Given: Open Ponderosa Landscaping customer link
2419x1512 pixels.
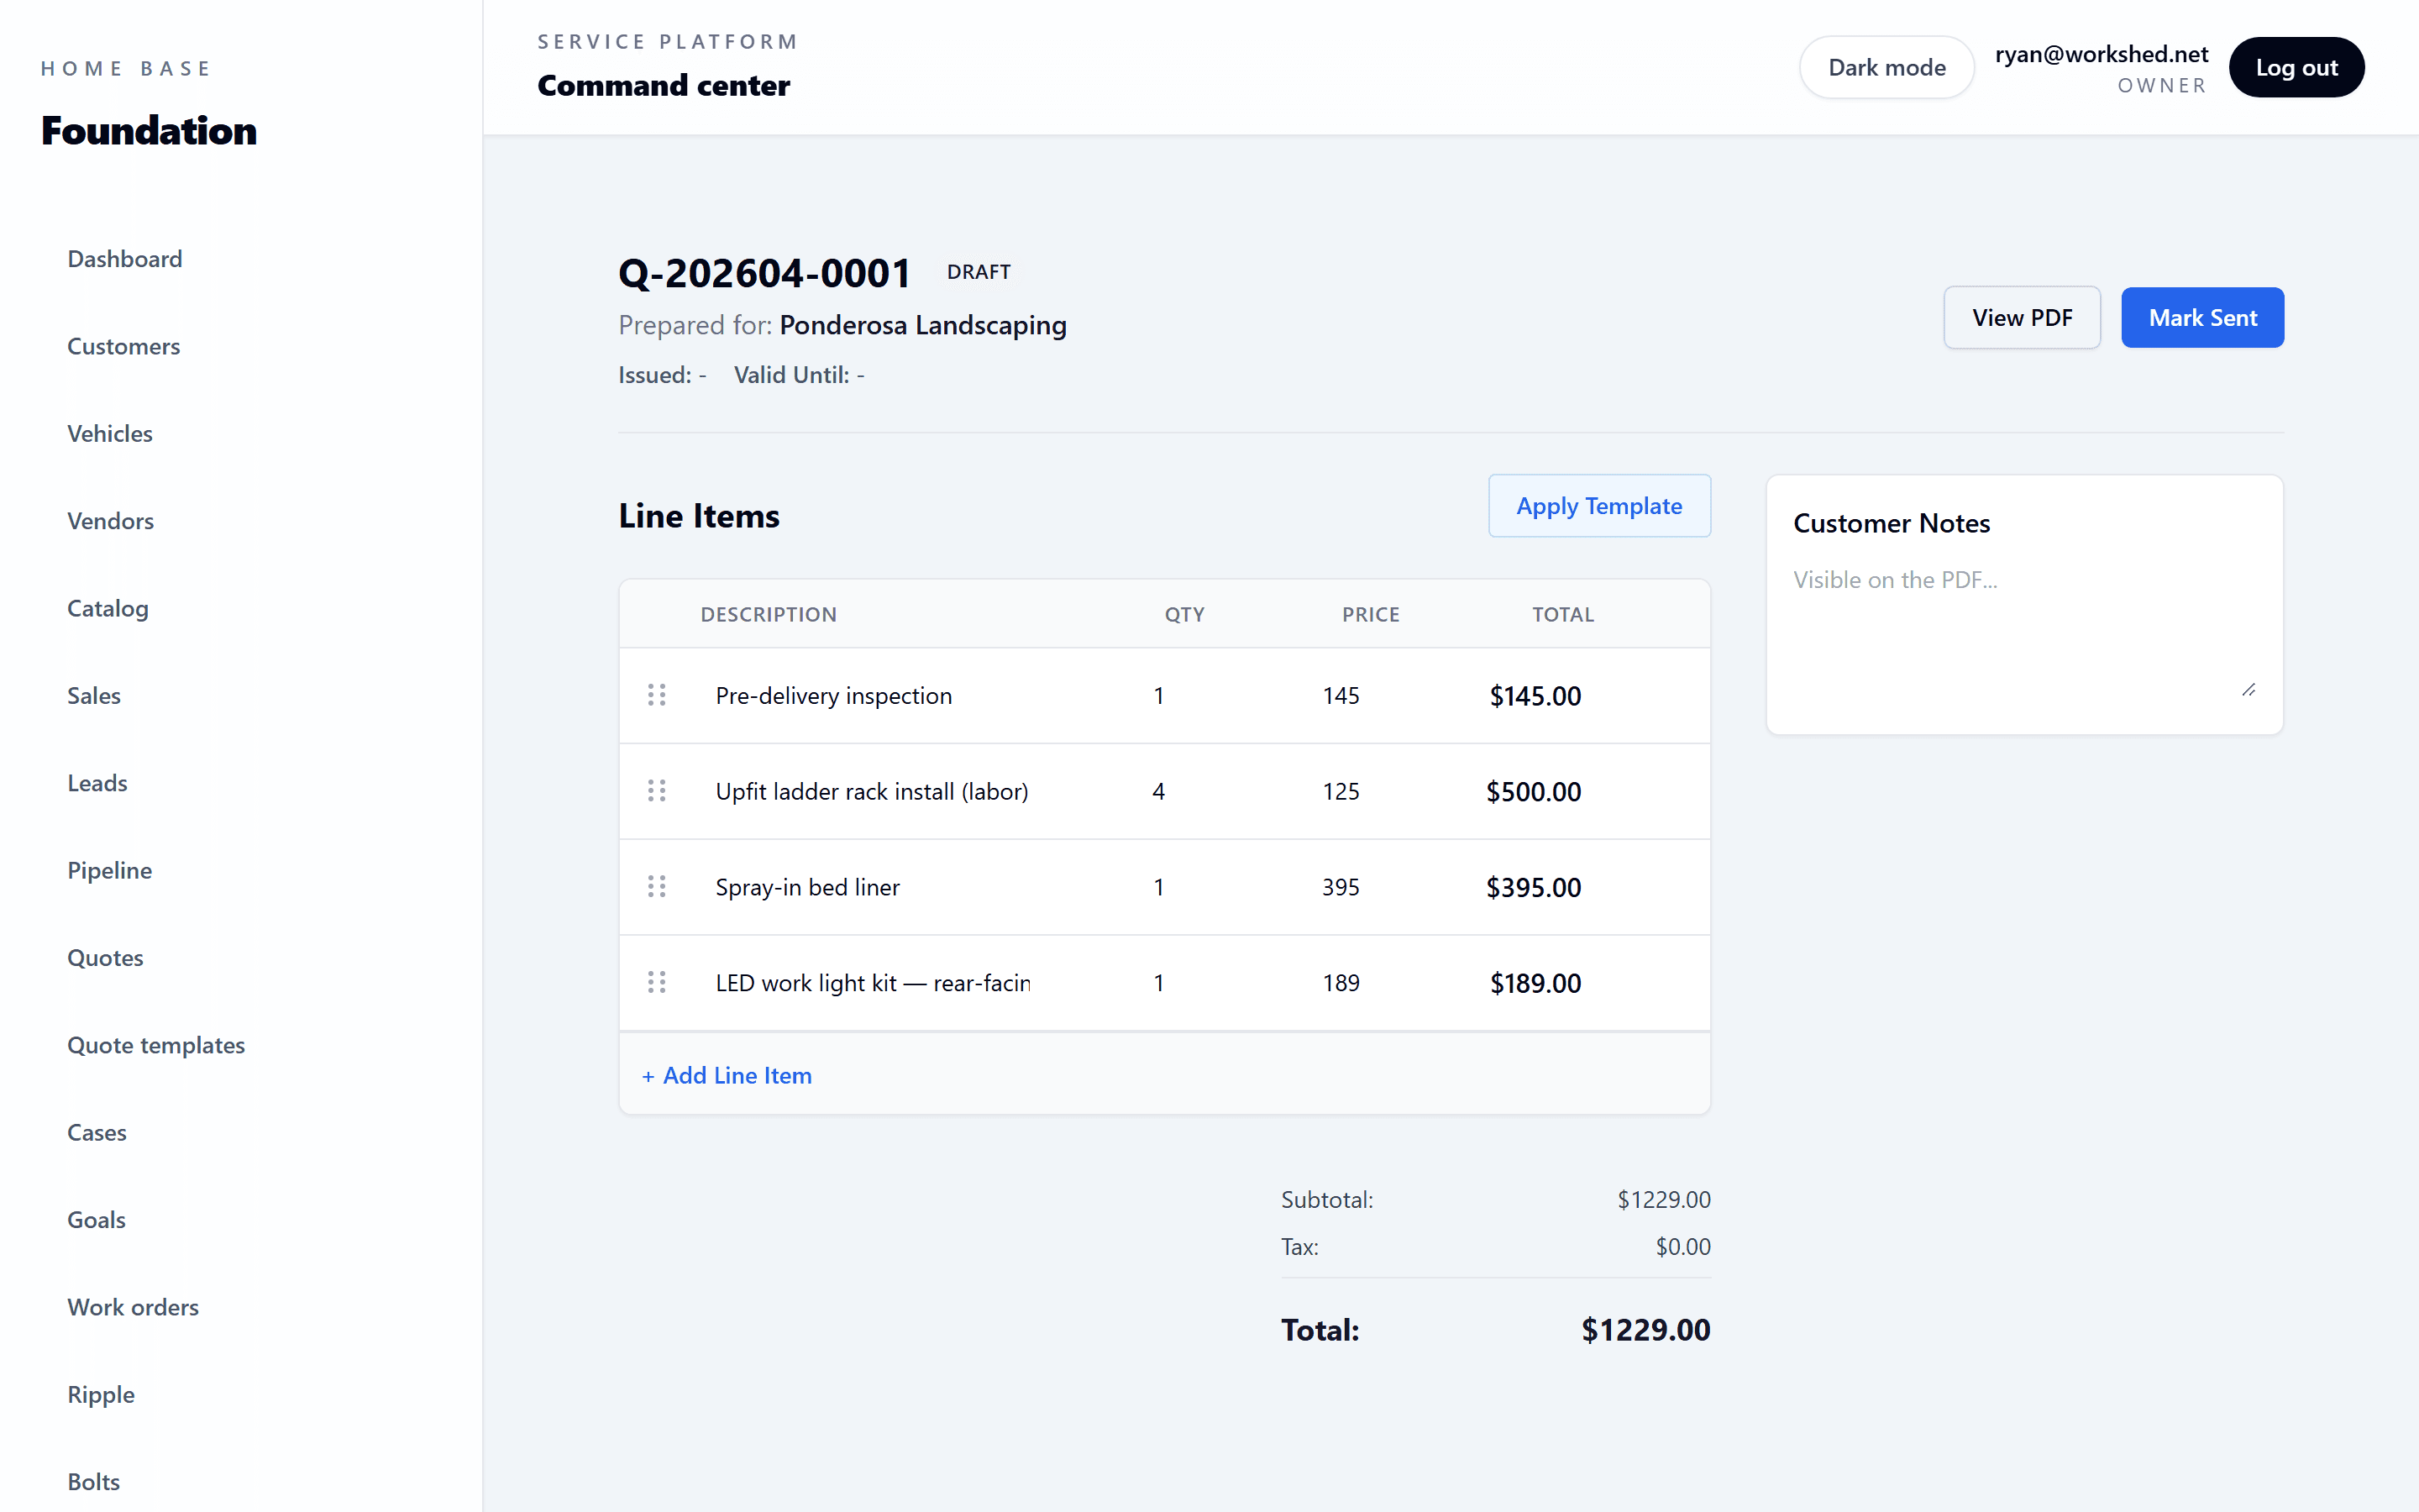Looking at the screenshot, I should pos(922,325).
